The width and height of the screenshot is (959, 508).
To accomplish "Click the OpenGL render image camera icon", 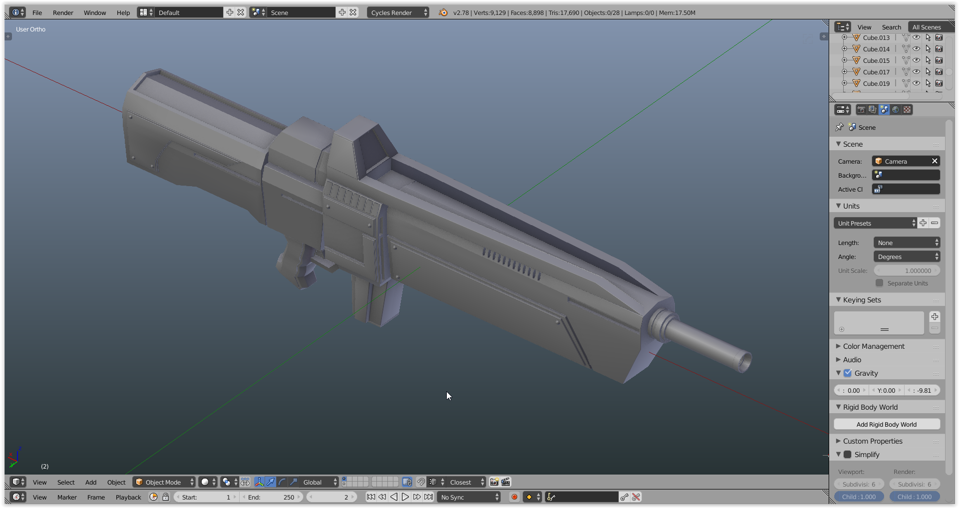I will tap(494, 482).
